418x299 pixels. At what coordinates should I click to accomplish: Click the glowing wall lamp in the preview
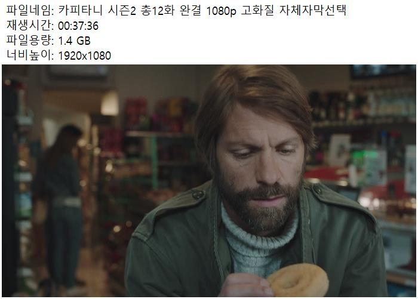pyautogui.click(x=109, y=103)
